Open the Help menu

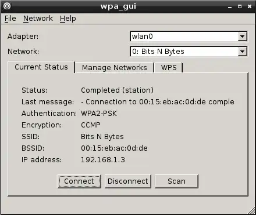click(x=68, y=19)
